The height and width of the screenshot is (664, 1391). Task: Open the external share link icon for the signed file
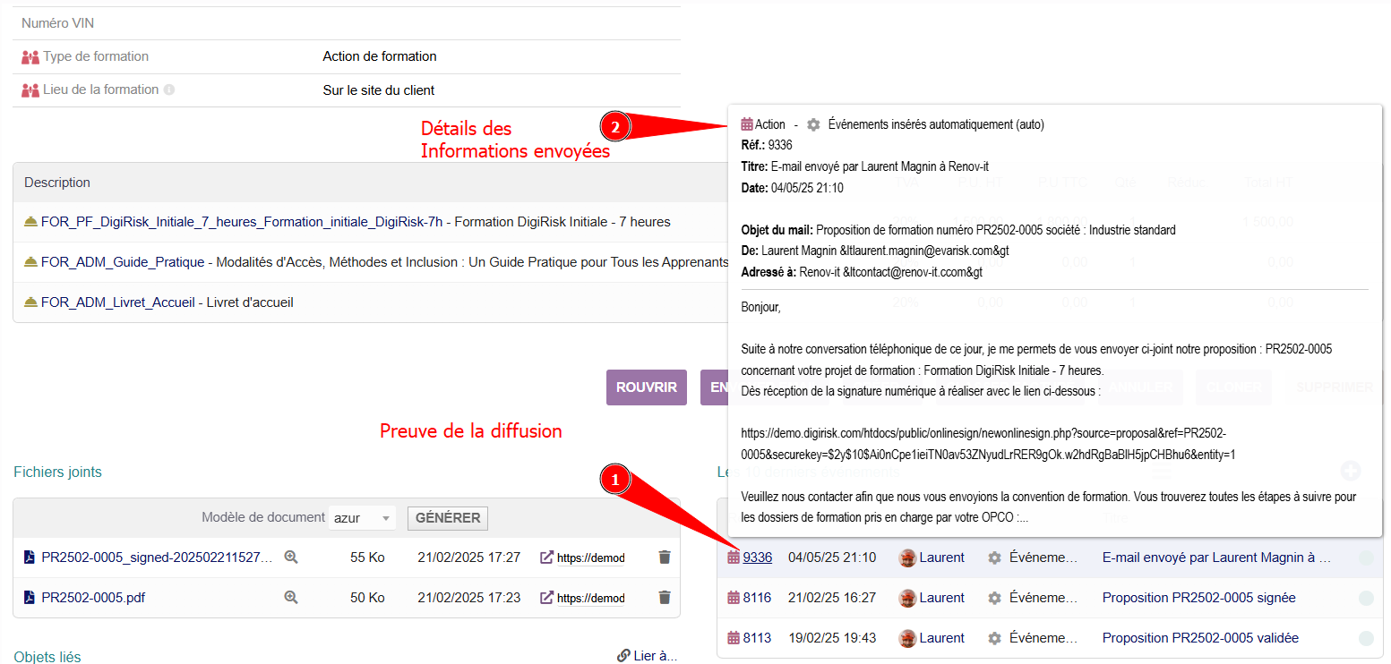point(546,557)
